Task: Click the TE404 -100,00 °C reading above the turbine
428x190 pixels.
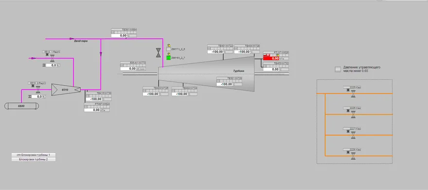Action: tap(242, 52)
